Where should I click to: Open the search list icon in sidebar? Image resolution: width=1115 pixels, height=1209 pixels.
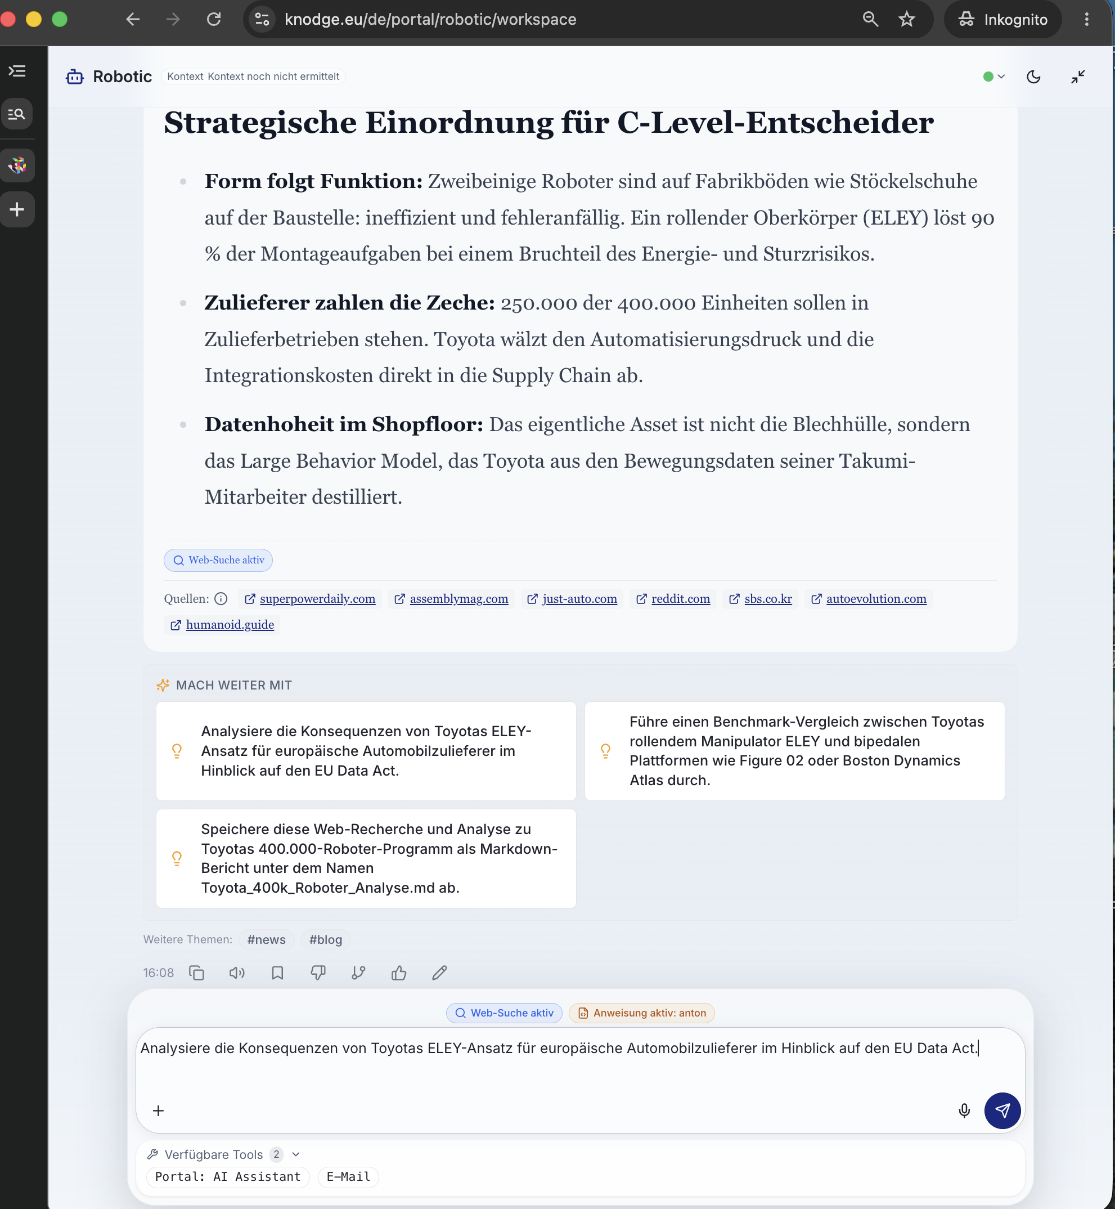pyautogui.click(x=17, y=114)
